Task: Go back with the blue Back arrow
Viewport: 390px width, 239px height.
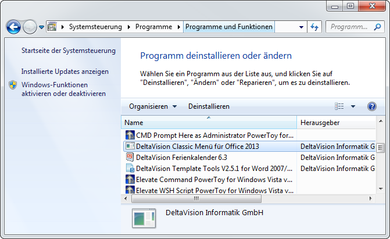Action: pos(13,27)
